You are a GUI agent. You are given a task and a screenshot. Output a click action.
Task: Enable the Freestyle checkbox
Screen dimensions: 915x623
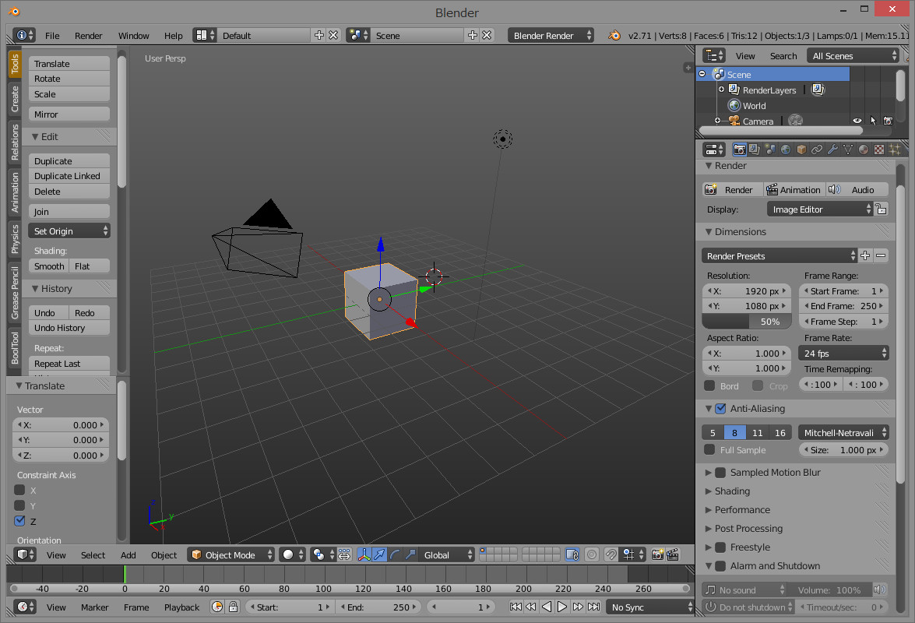tap(720, 547)
